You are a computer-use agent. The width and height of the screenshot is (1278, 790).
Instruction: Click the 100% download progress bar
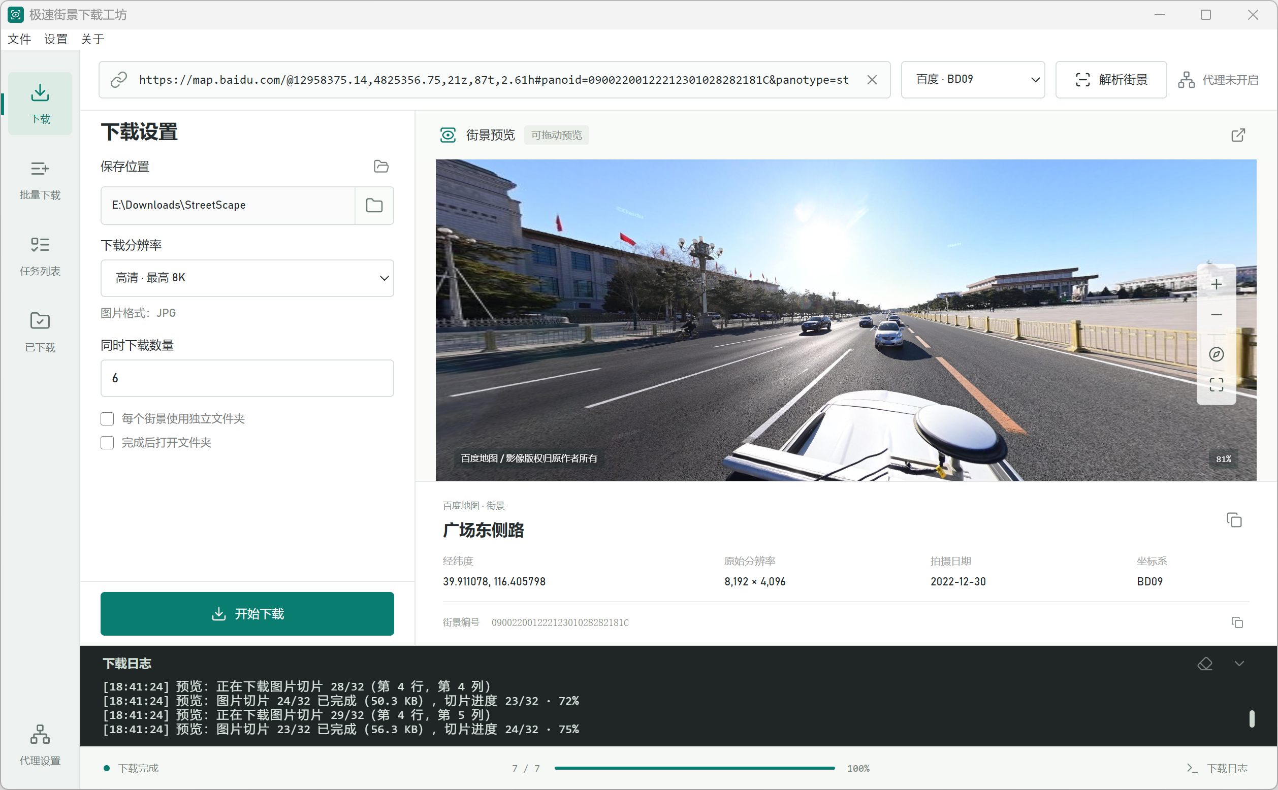[x=694, y=768]
